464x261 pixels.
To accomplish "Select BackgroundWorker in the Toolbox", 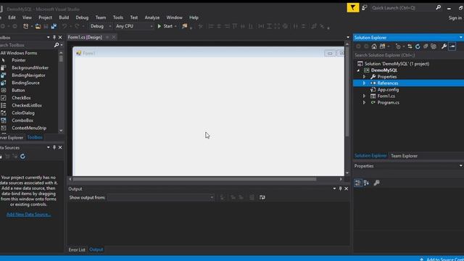I will pyautogui.click(x=30, y=67).
